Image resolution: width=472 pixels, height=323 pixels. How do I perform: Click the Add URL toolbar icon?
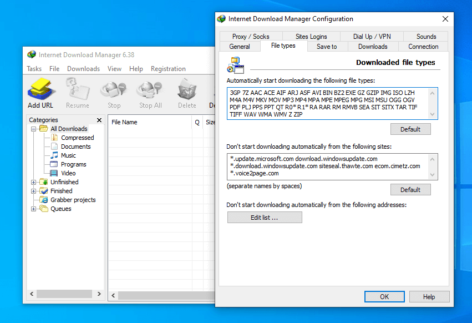pyautogui.click(x=41, y=89)
